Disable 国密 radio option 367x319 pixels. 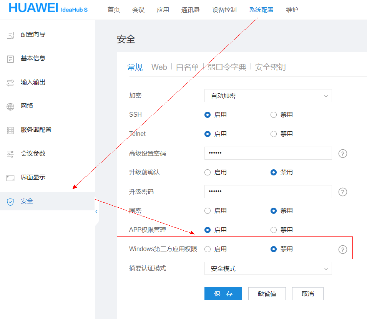[x=274, y=211]
